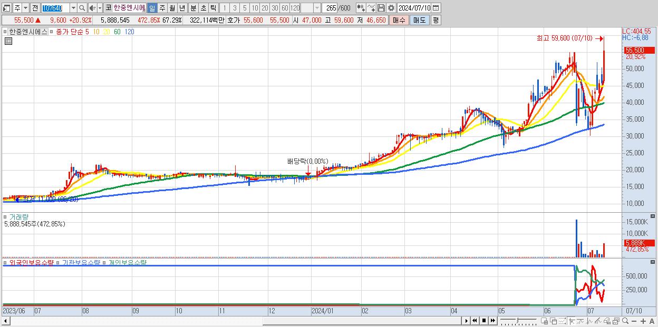
Task: Click the play forward button on bottom bar
Action: pos(467,321)
